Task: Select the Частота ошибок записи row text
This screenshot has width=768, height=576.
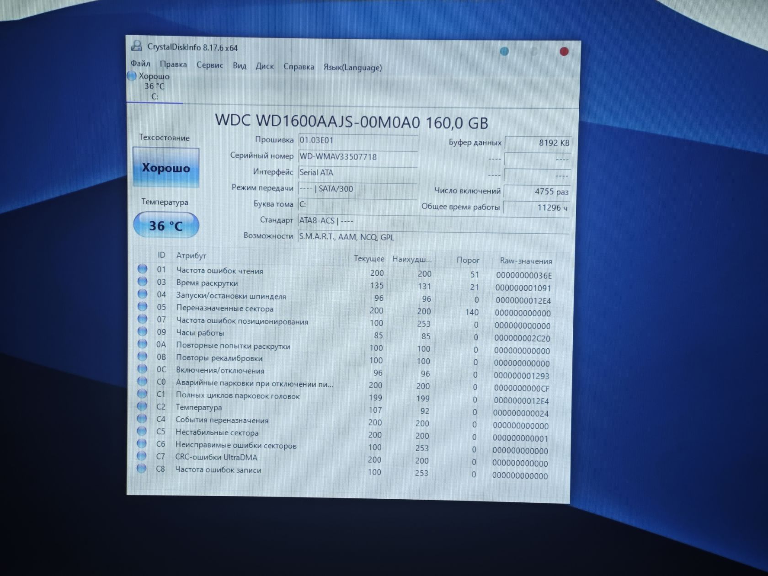Action: click(218, 469)
